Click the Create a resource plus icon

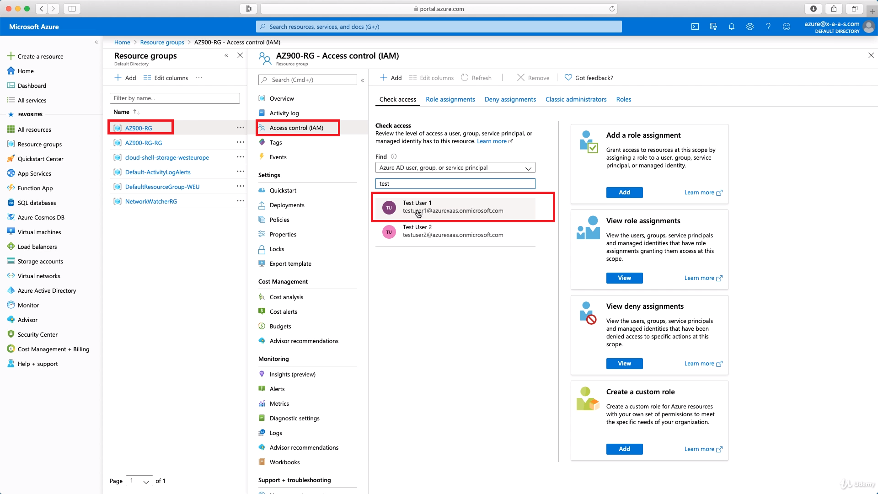coord(11,56)
